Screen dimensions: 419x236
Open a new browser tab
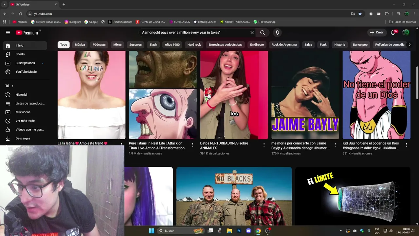[x=64, y=4]
